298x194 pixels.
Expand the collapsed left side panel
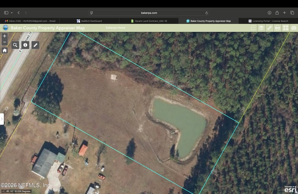tap(2, 119)
